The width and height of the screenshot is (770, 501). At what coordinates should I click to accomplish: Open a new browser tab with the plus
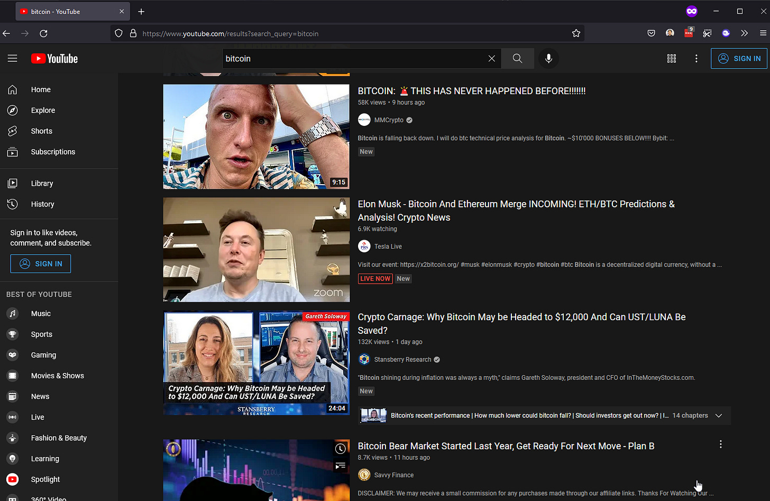pos(141,12)
